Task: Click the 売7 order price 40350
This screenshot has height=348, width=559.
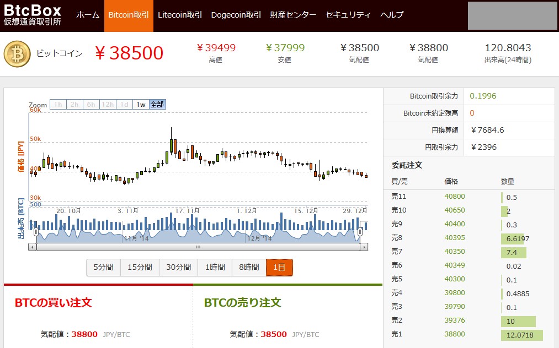Action: click(x=455, y=252)
